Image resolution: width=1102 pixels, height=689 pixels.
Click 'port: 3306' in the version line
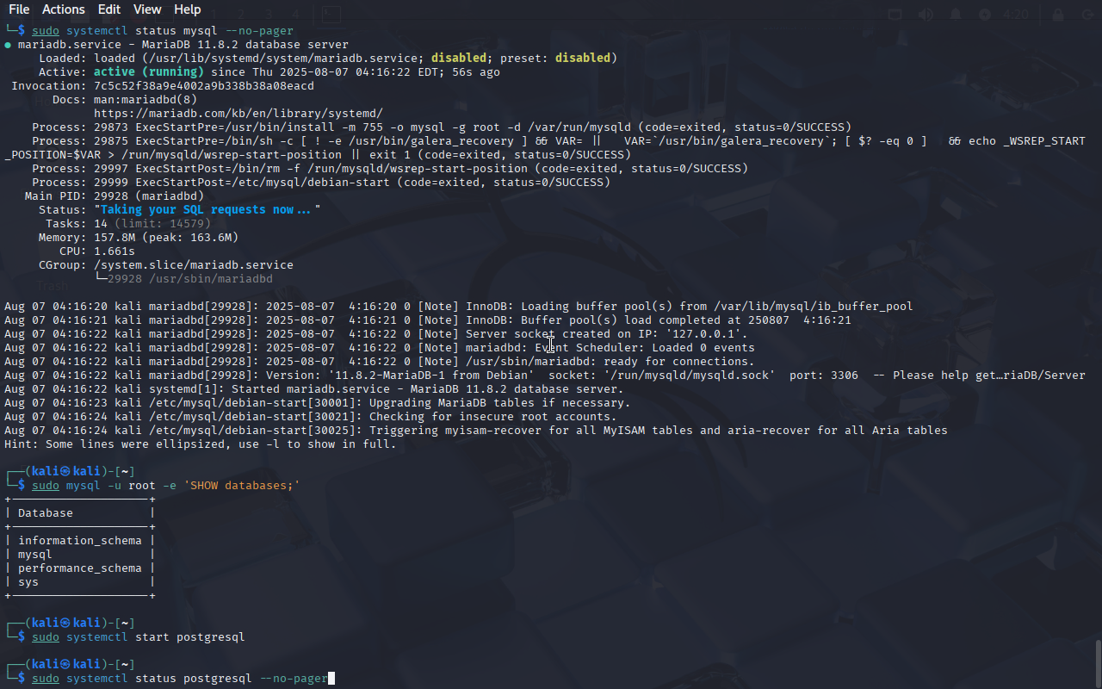824,376
